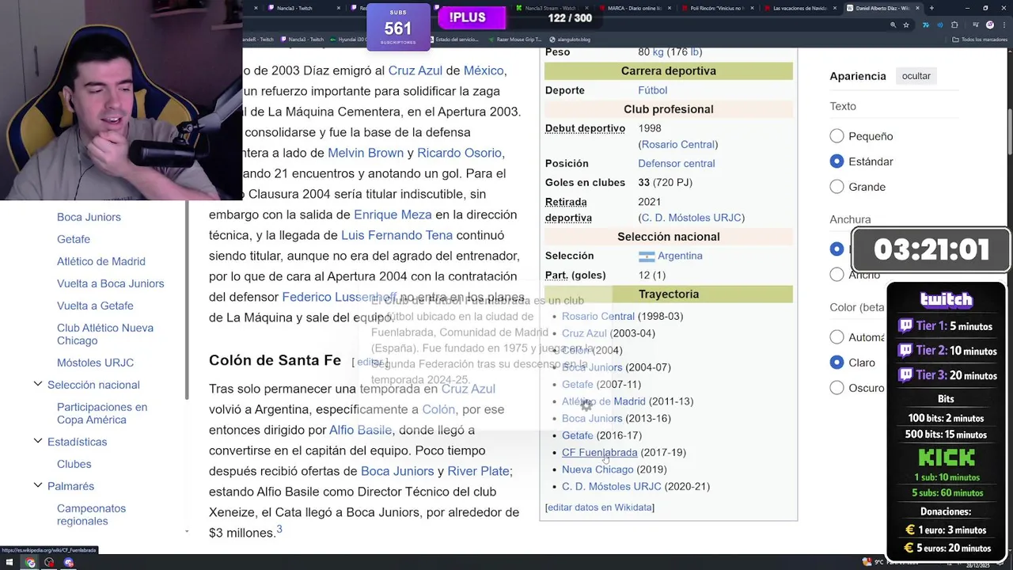Open Chrome from the taskbar
This screenshot has height=570, width=1013.
[x=30, y=563]
